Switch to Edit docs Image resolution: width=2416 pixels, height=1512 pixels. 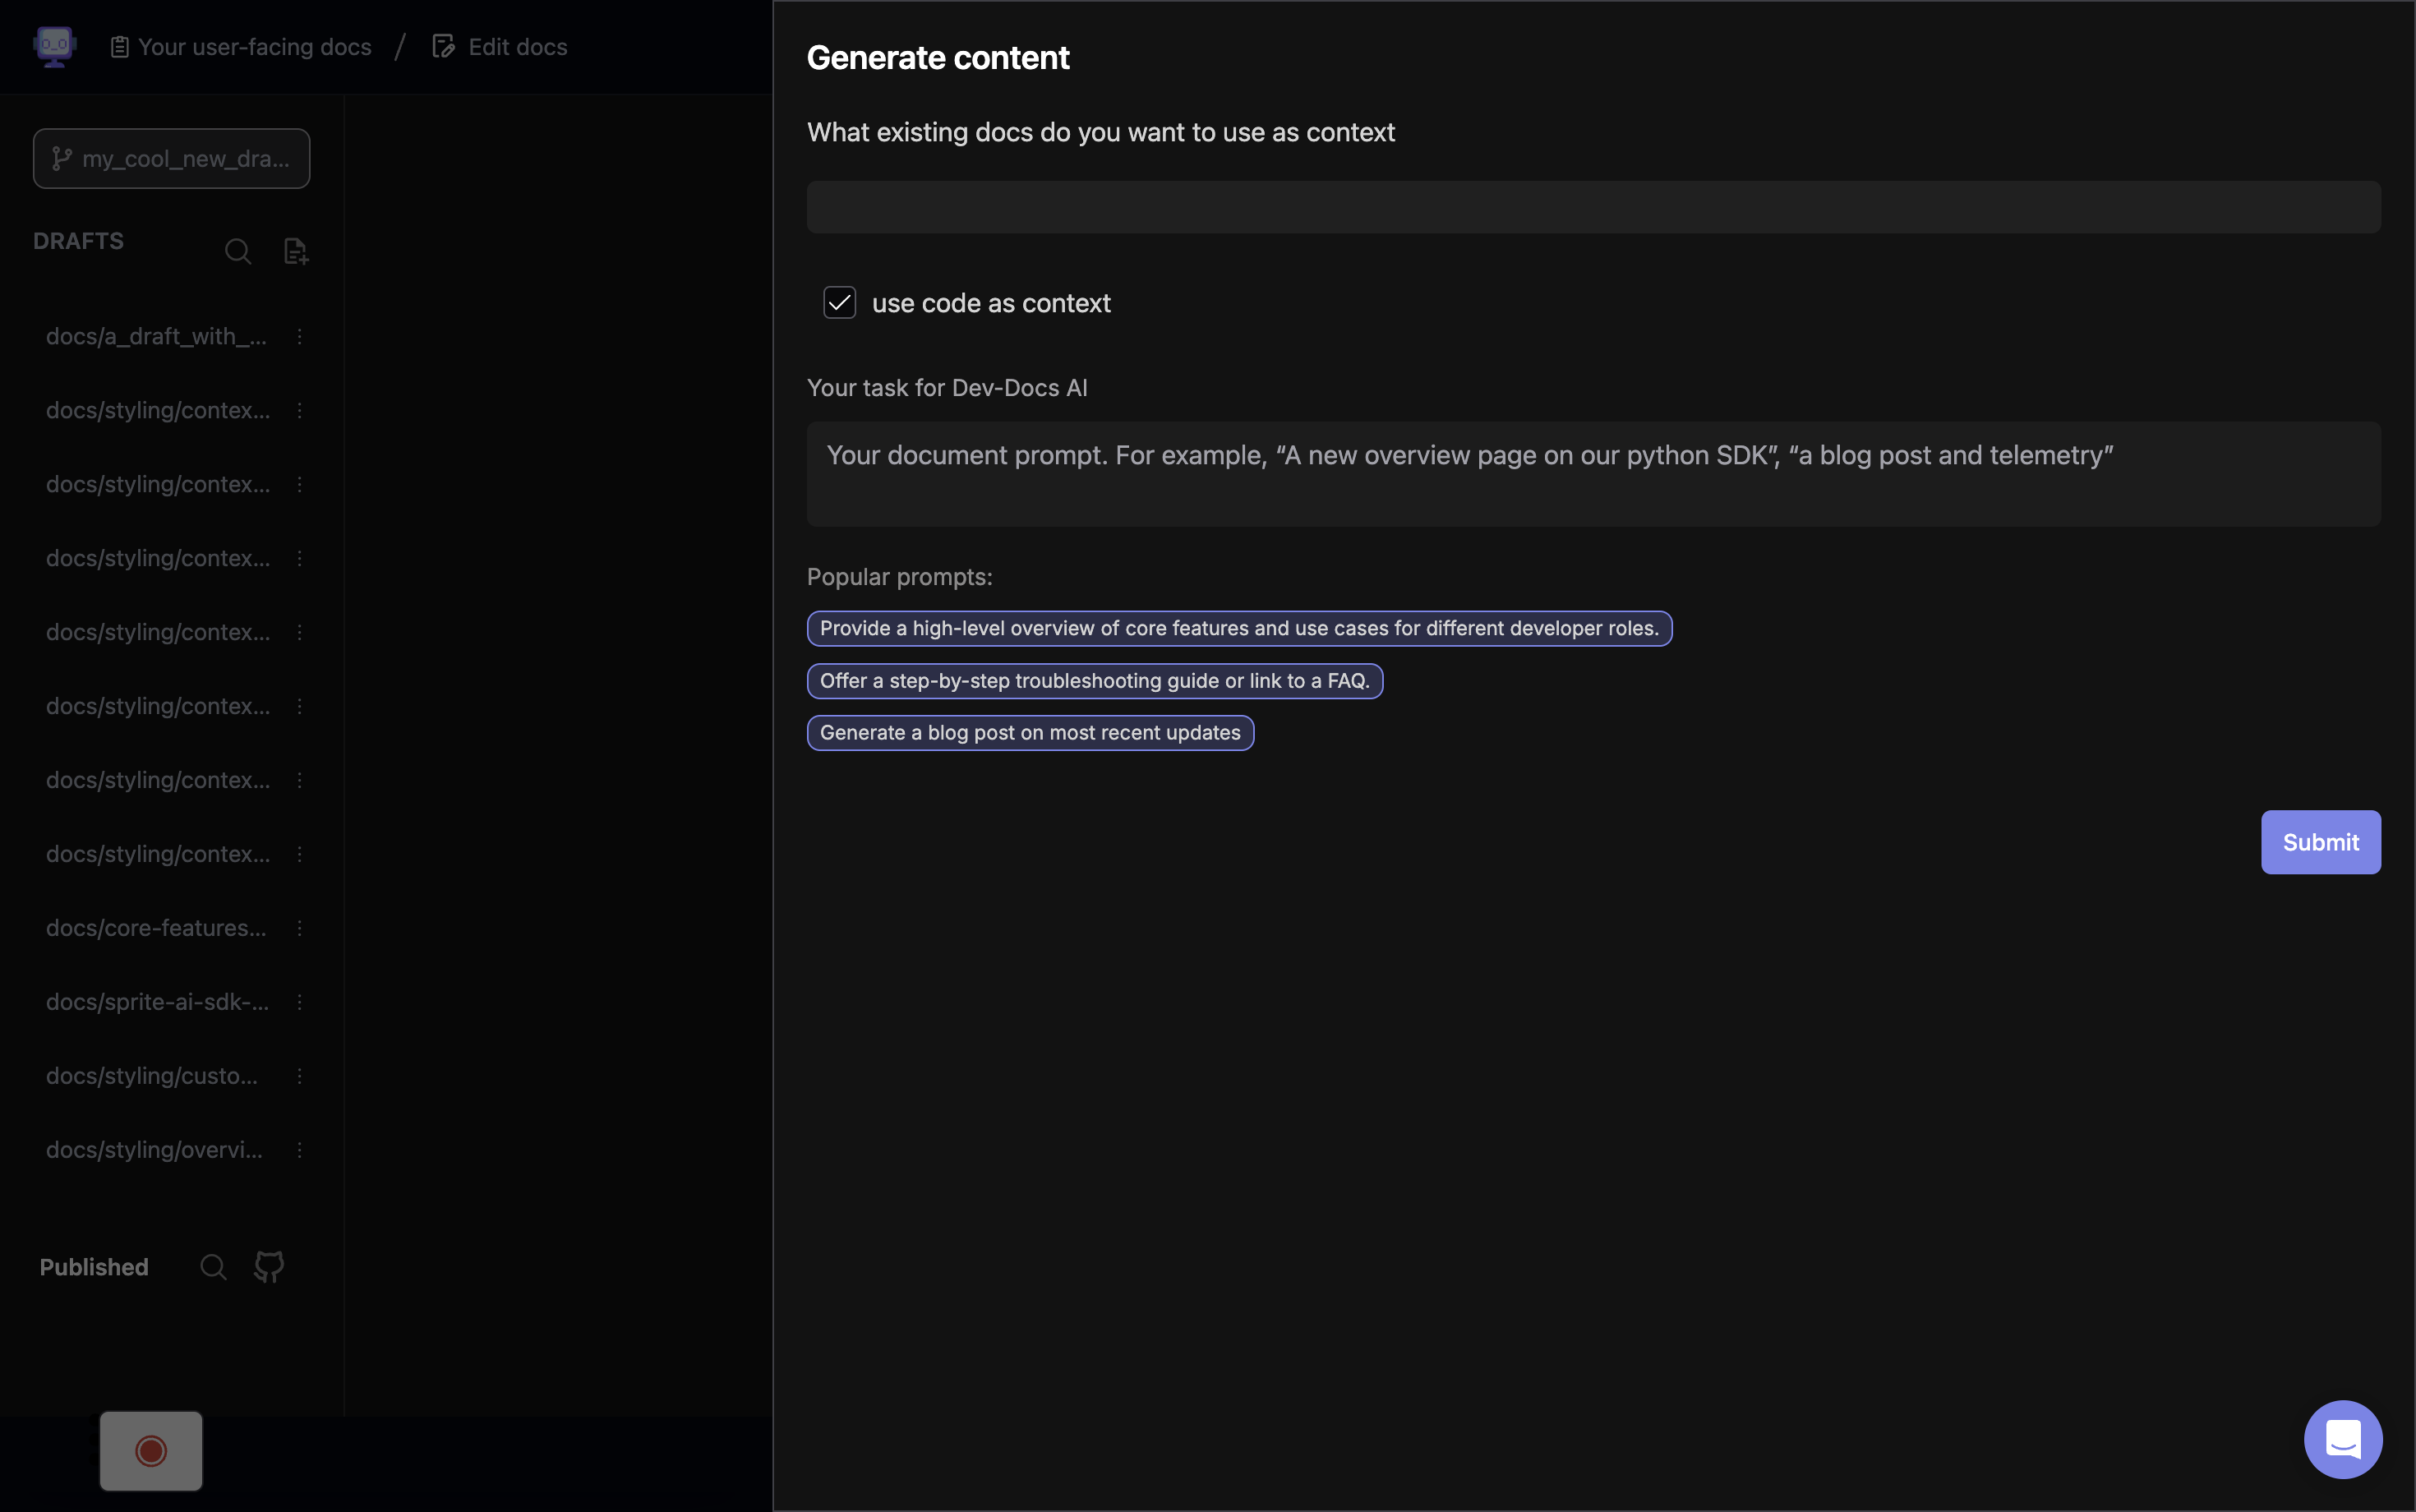(x=518, y=45)
